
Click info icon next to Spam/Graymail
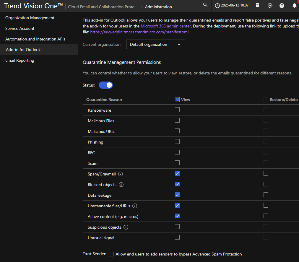click(121, 174)
